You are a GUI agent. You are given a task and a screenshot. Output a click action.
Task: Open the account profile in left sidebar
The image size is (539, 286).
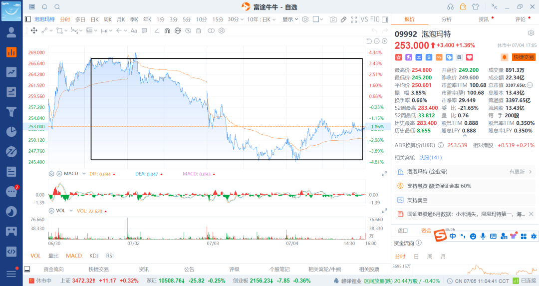(x=11, y=32)
